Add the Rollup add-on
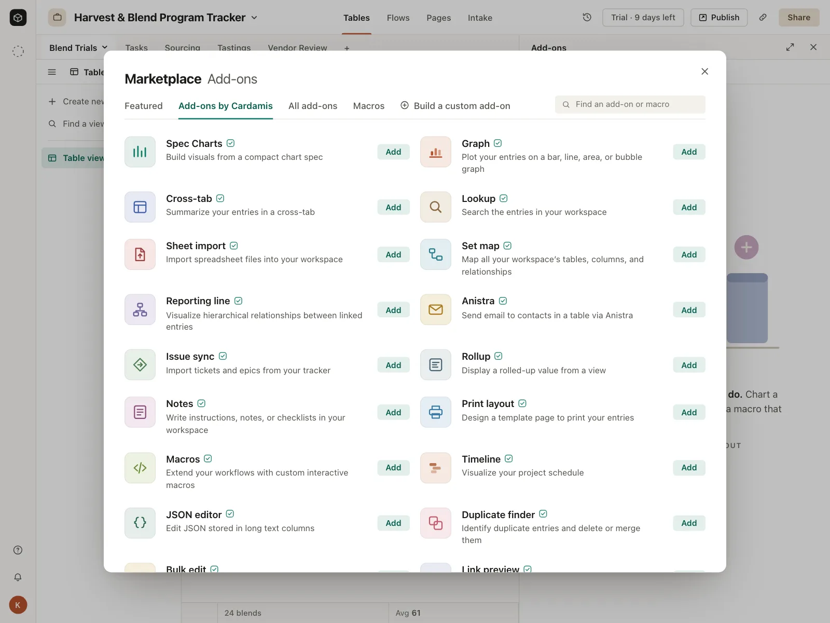 coord(689,365)
